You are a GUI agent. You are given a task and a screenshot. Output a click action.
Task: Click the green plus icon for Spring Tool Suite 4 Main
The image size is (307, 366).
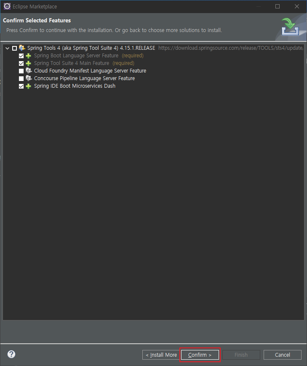click(29, 63)
